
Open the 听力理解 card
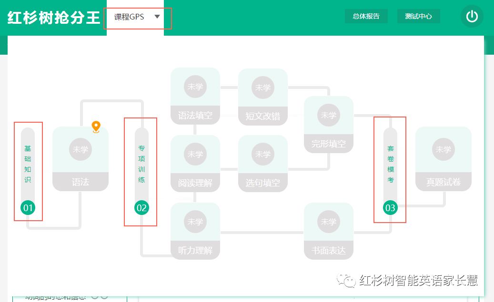(x=195, y=231)
